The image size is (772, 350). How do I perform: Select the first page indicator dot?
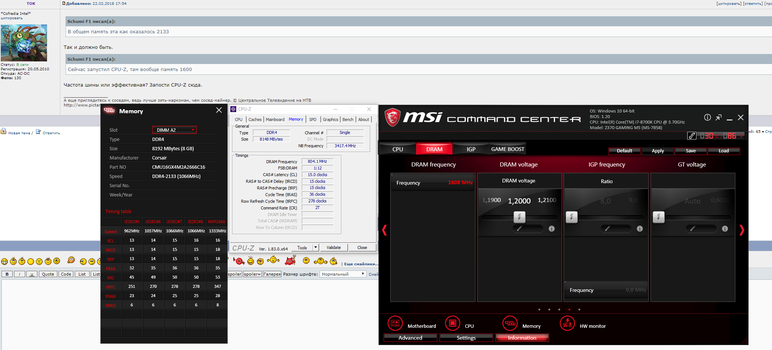click(539, 309)
